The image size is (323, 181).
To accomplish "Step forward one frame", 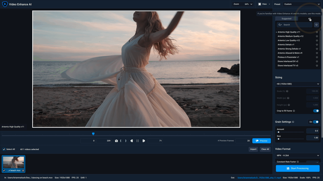I will (144, 141).
